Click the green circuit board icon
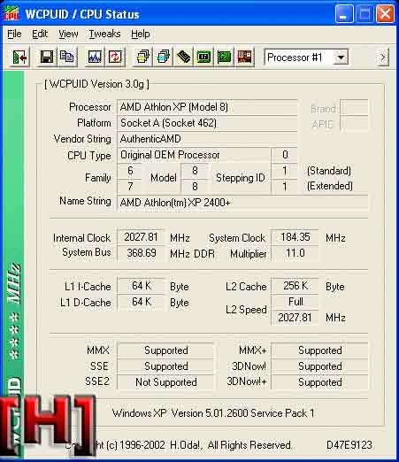The height and width of the screenshot is (462, 399). point(224,57)
